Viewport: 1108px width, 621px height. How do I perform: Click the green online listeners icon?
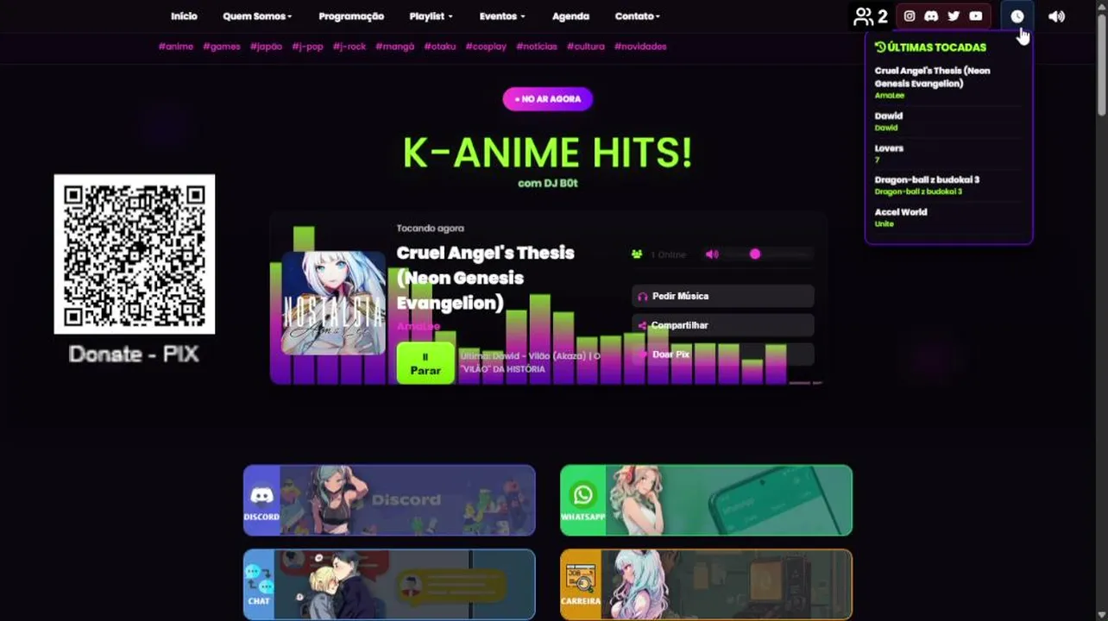pos(637,254)
